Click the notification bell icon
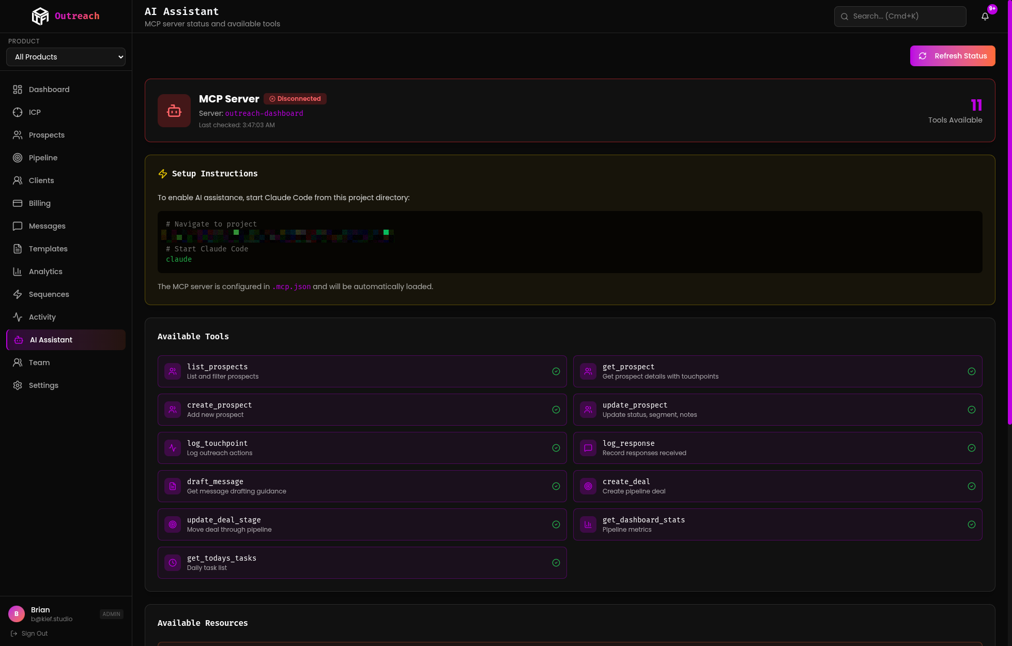Viewport: 1012px width, 646px height. point(985,16)
